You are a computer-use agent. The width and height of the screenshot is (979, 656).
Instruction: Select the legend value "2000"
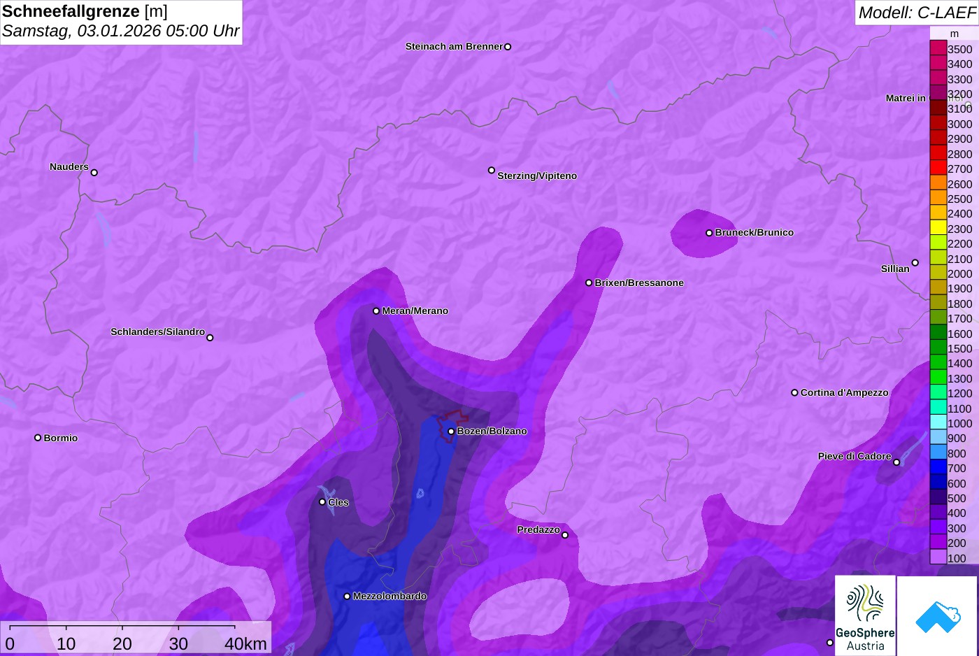(960, 273)
